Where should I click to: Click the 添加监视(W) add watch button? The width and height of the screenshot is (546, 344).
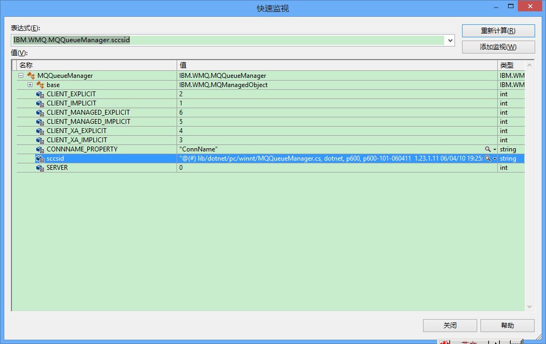pyautogui.click(x=498, y=47)
